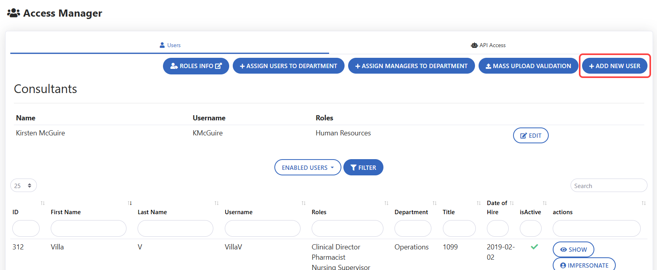Click Add New User button
The height and width of the screenshot is (270, 657).
[x=615, y=66]
